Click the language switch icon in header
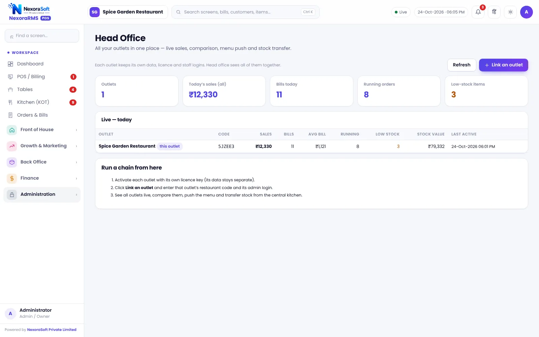 pos(494,12)
